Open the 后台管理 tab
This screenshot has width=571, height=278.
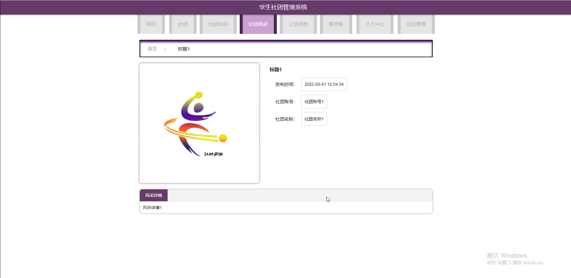(416, 24)
